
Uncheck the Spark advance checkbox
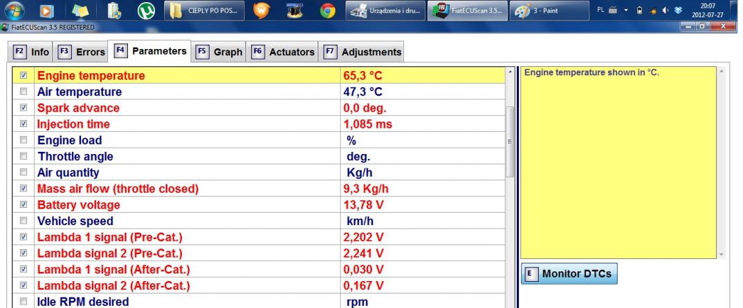(24, 108)
